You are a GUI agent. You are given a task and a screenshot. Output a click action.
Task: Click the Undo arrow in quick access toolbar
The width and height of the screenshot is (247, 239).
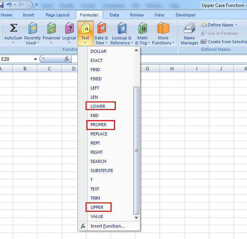9,5
